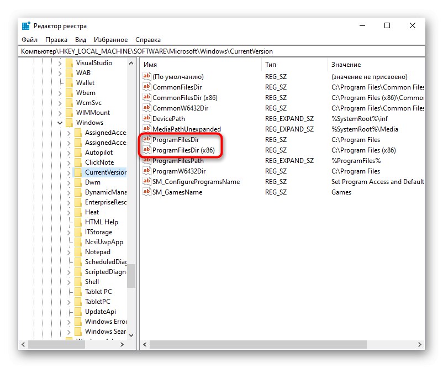
Task: Open the Вид menu
Action: [x=81, y=40]
